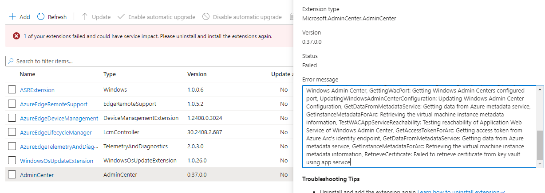Open the ASRExtension link
545x193 pixels.
coord(37,90)
